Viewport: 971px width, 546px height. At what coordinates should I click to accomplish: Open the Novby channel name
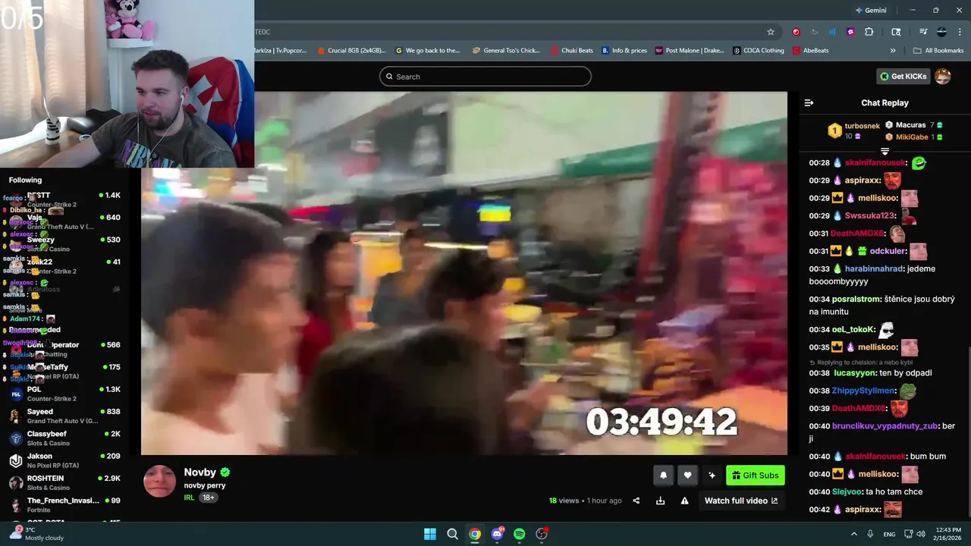tap(200, 472)
